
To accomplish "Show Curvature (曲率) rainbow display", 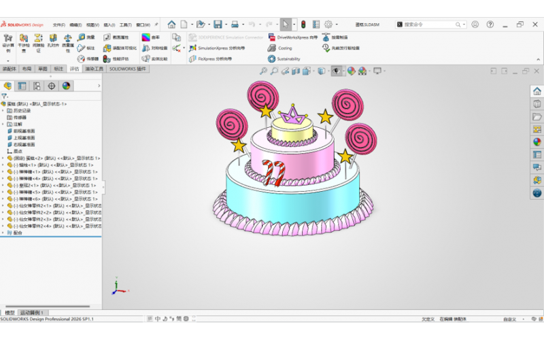I will click(151, 37).
